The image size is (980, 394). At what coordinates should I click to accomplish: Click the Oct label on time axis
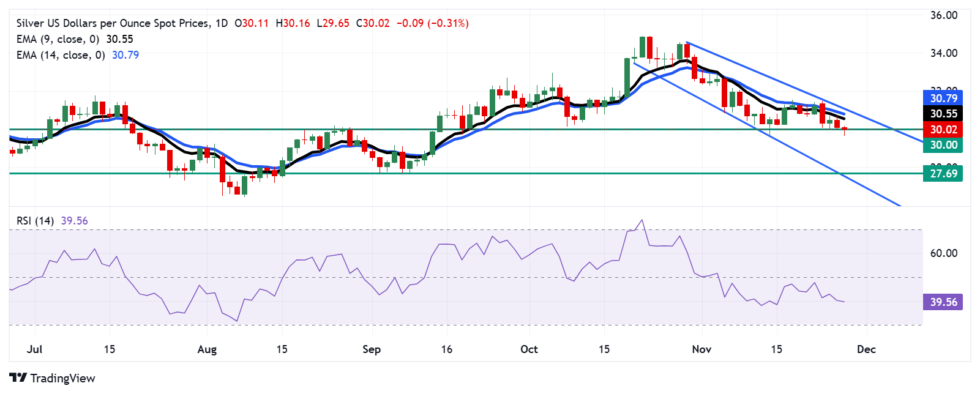529,349
